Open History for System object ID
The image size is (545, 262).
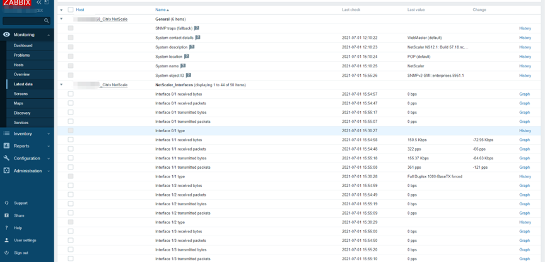pos(525,76)
